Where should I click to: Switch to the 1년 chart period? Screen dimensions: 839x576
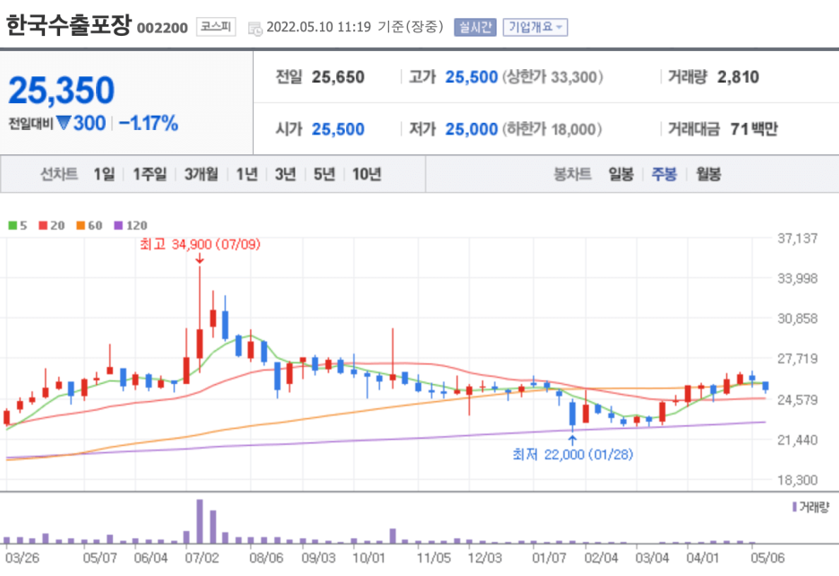pos(247,174)
